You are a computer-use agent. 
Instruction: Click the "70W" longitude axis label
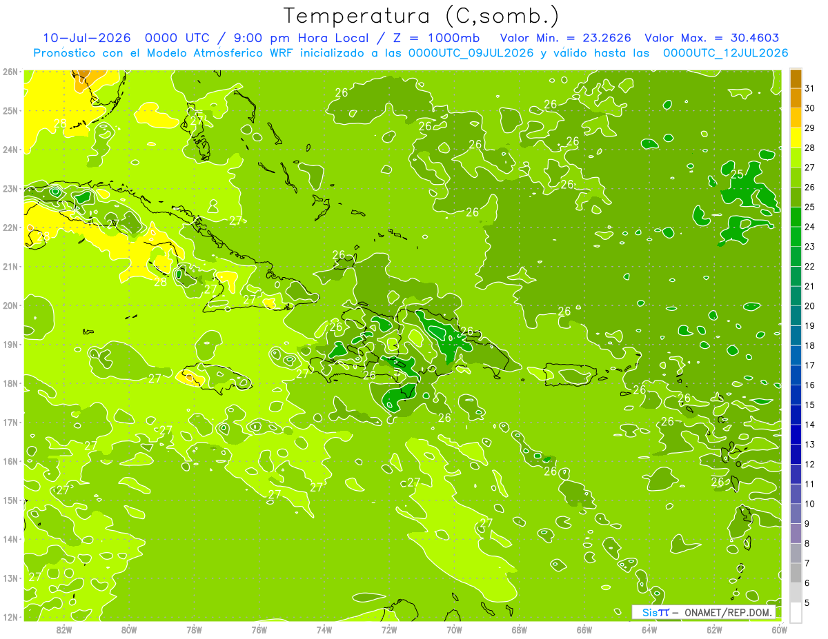(x=454, y=629)
